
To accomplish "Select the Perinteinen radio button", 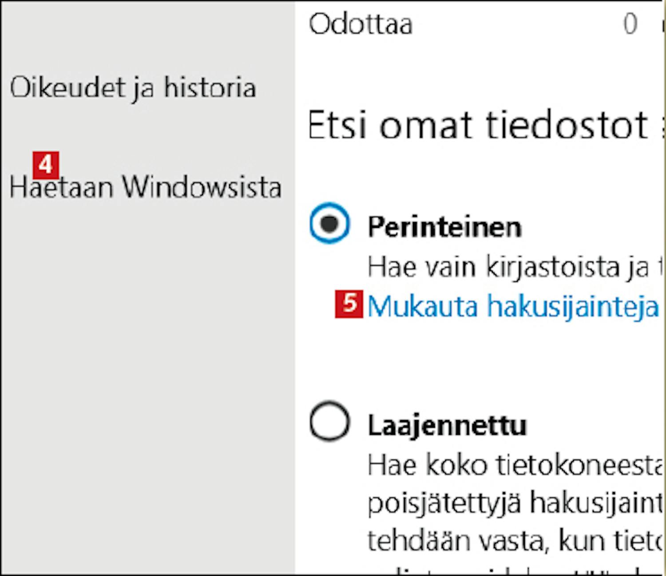I will coord(329,223).
